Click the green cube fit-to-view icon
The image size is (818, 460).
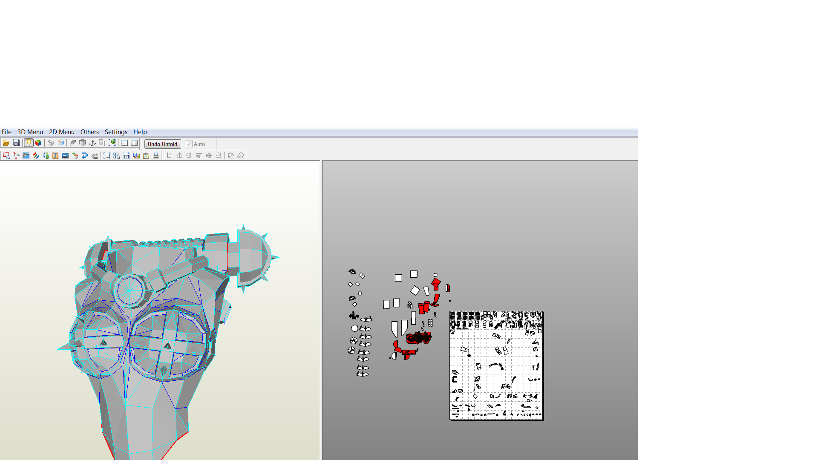[112, 143]
